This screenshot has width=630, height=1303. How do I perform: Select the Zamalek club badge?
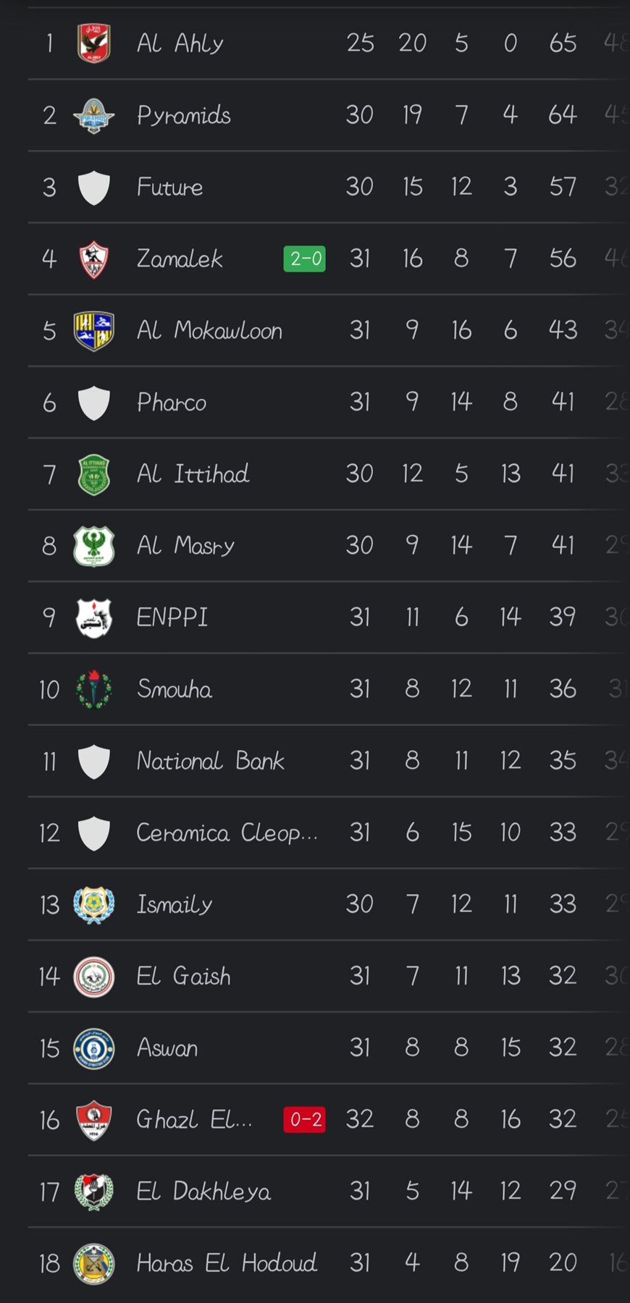pyautogui.click(x=94, y=259)
